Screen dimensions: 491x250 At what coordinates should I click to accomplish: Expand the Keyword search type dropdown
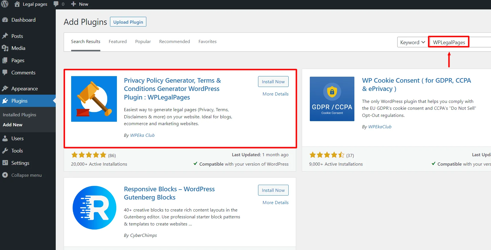tap(412, 42)
